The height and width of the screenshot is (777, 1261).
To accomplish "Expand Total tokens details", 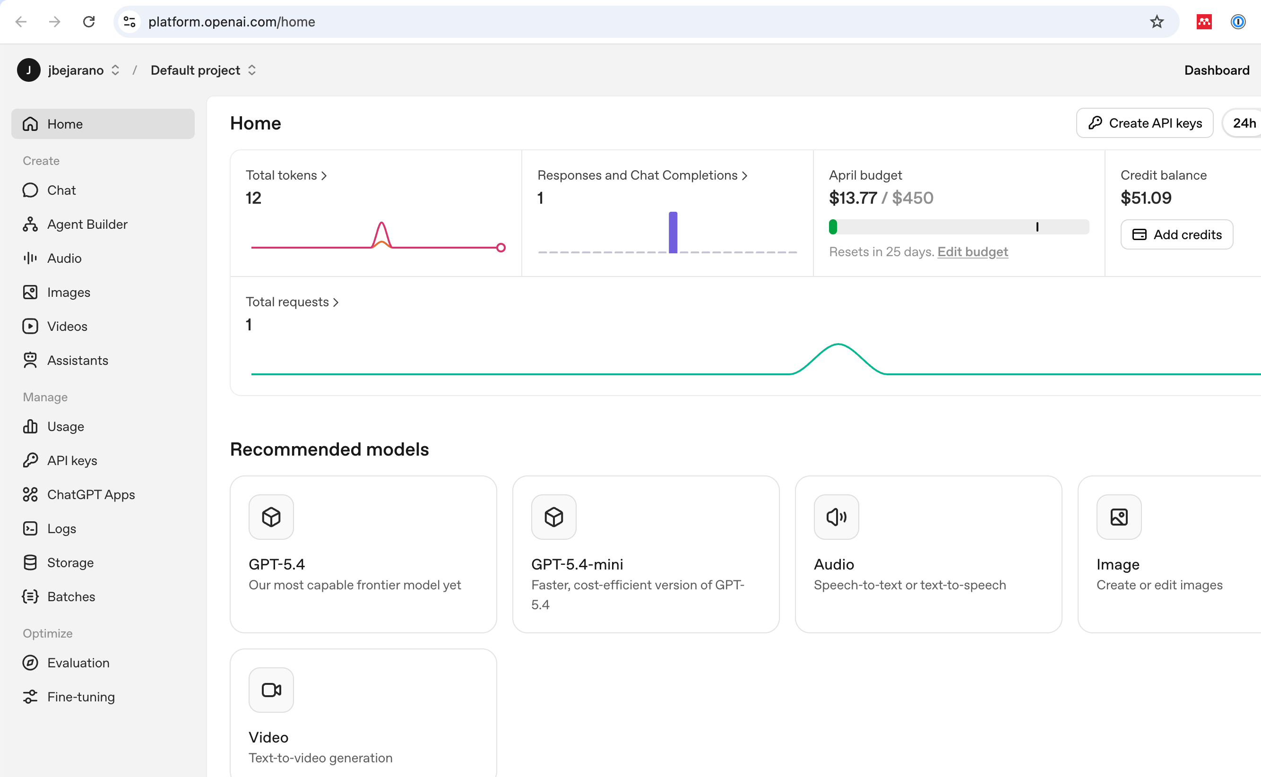I will [x=286, y=175].
